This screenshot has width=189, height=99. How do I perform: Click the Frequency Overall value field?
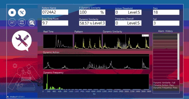(x=128, y=23)
